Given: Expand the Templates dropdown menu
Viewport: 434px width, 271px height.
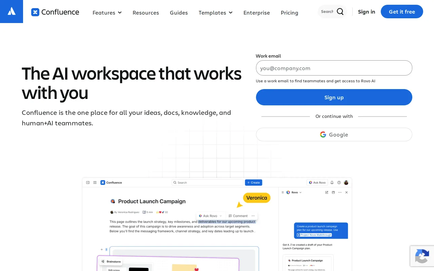Looking at the screenshot, I should point(216,13).
